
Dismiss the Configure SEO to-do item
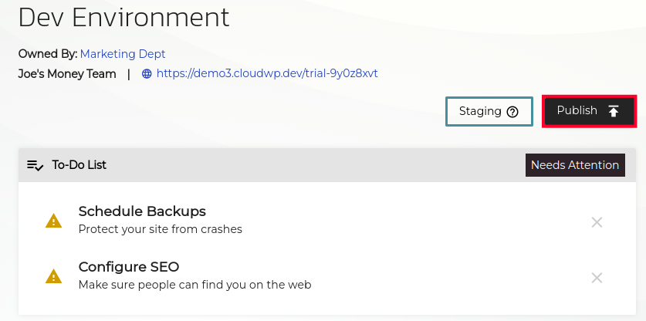597,278
